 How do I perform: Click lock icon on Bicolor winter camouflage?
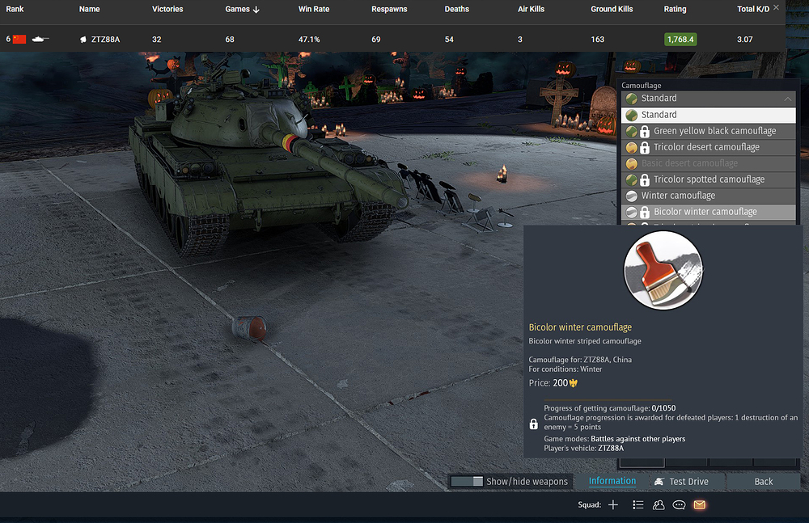tap(645, 212)
